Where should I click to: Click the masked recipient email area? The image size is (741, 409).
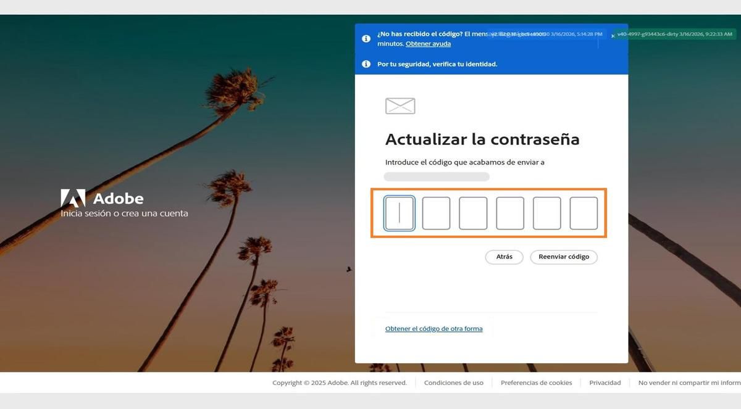tap(437, 176)
